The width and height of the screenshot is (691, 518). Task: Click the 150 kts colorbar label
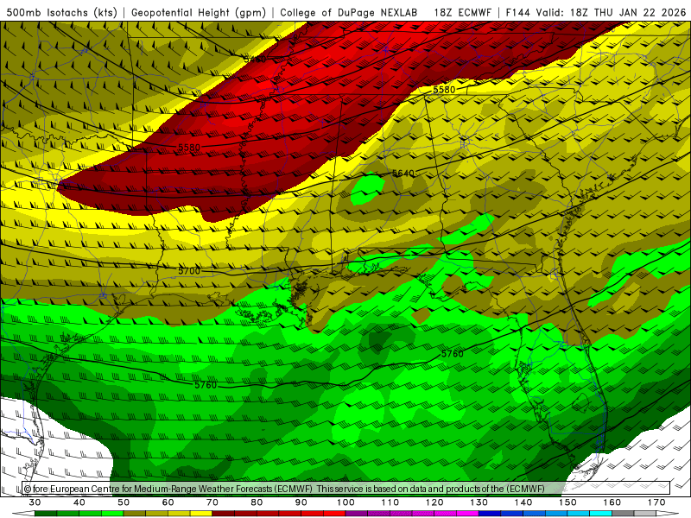tap(567, 502)
